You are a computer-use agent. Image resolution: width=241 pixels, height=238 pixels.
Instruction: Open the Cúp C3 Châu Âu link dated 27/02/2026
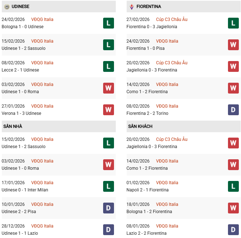pyautogui.click(x=172, y=20)
